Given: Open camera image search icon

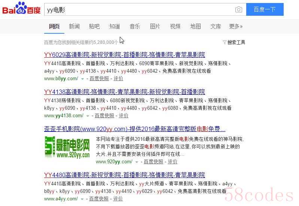Looking at the screenshot, I should tap(238, 9).
